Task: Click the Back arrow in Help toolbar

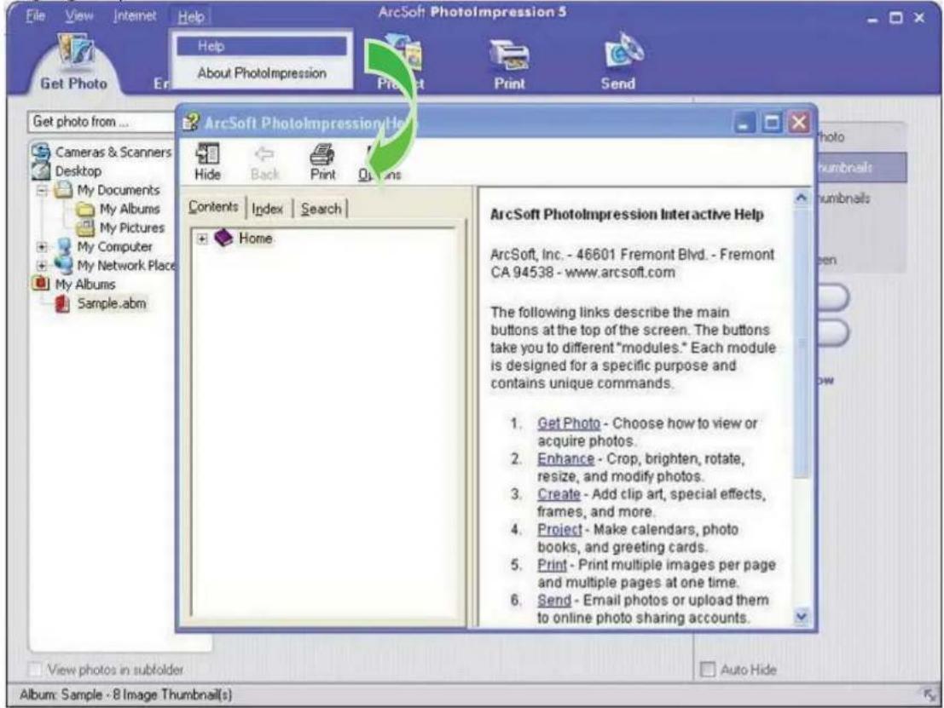Action: click(x=265, y=163)
